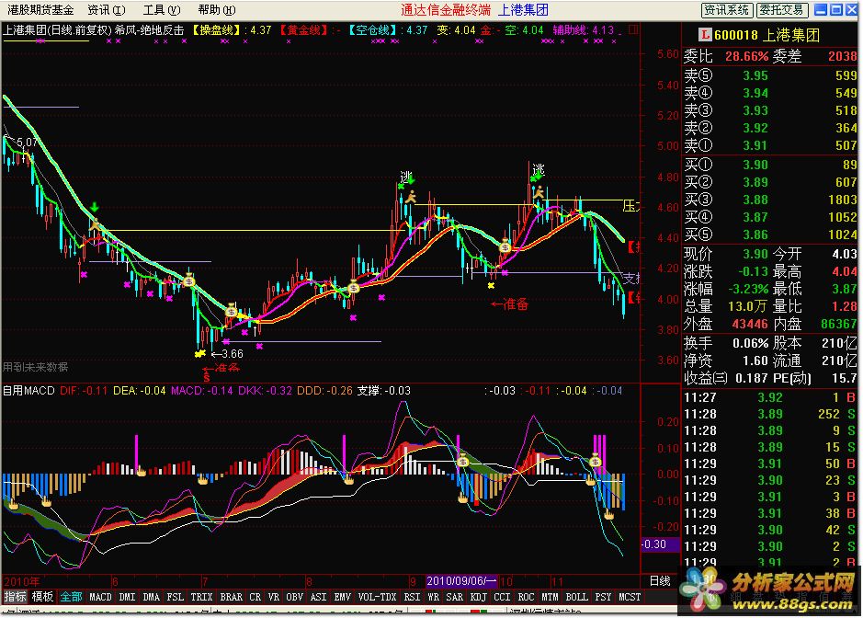Switch indicator to ASI

click(319, 597)
